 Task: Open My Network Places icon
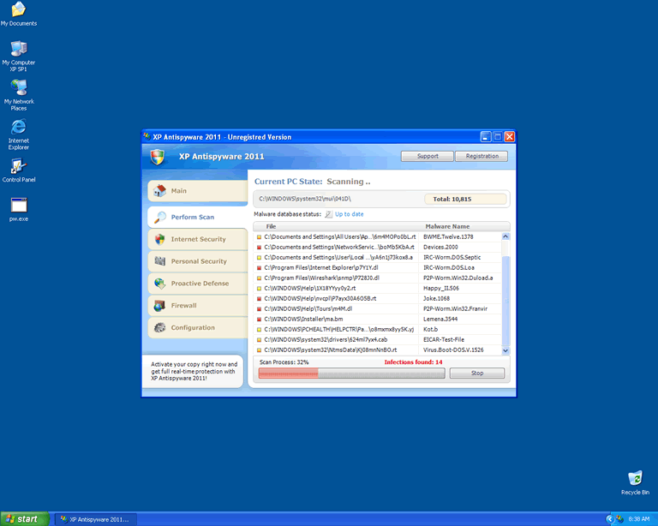pos(18,88)
